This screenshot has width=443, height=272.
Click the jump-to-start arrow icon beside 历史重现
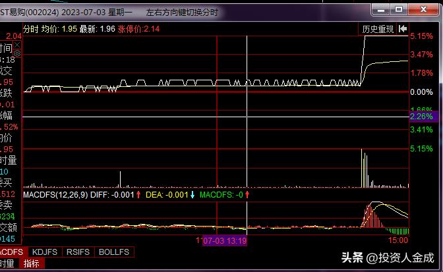(403, 29)
